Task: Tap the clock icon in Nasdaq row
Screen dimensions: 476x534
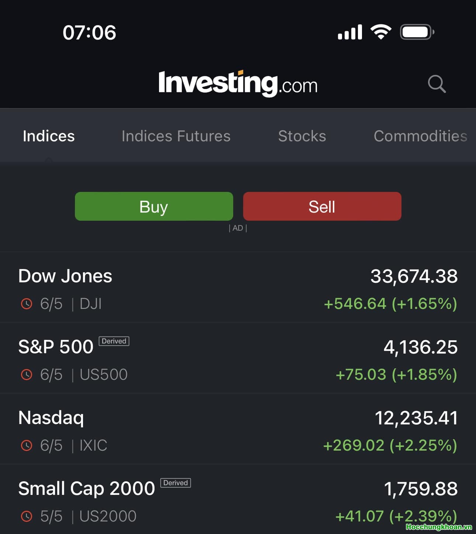Action: point(27,445)
